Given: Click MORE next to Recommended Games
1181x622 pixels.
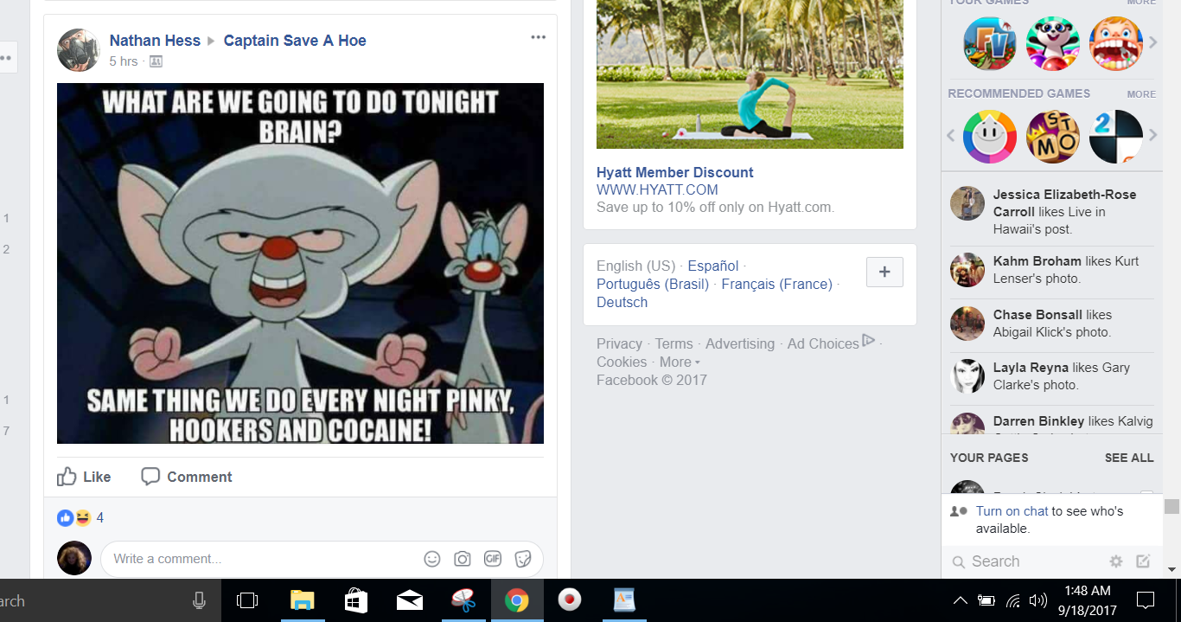Looking at the screenshot, I should pyautogui.click(x=1141, y=94).
